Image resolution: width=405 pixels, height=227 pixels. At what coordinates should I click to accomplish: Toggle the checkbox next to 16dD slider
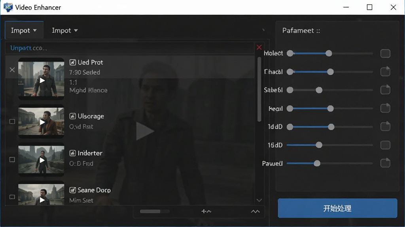[x=385, y=145]
